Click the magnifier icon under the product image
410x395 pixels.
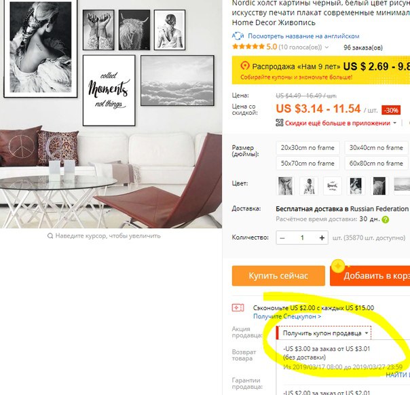point(50,236)
